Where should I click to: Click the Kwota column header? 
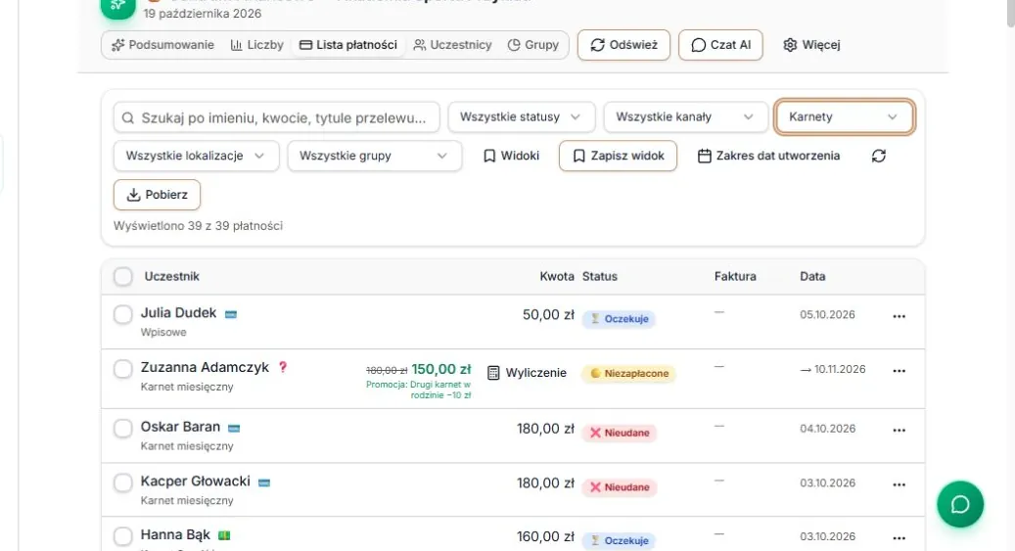[557, 276]
